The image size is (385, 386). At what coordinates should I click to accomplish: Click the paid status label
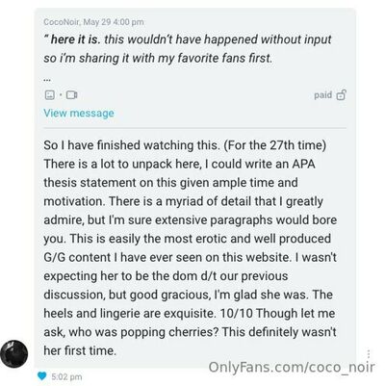coord(322,95)
